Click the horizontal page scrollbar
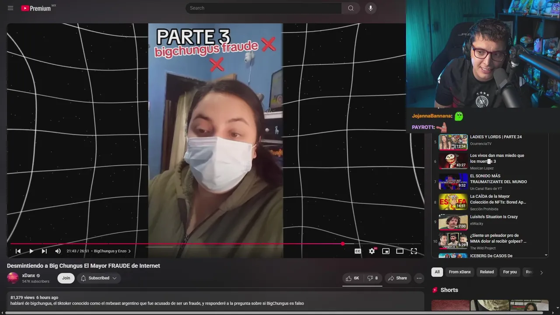 pyautogui.click(x=274, y=313)
